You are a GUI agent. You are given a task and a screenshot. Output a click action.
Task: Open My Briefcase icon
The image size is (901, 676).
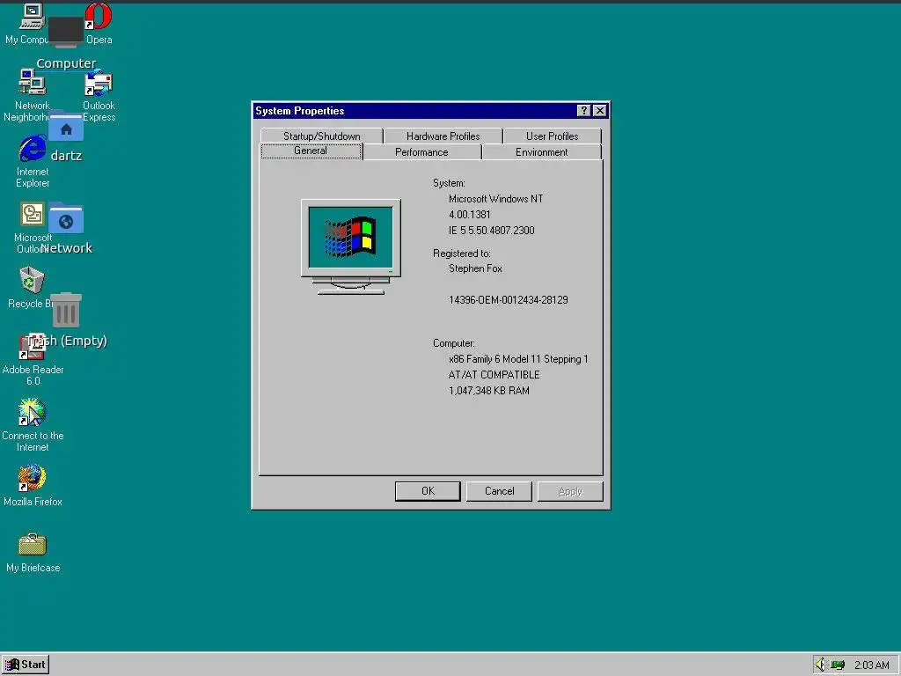(x=33, y=544)
